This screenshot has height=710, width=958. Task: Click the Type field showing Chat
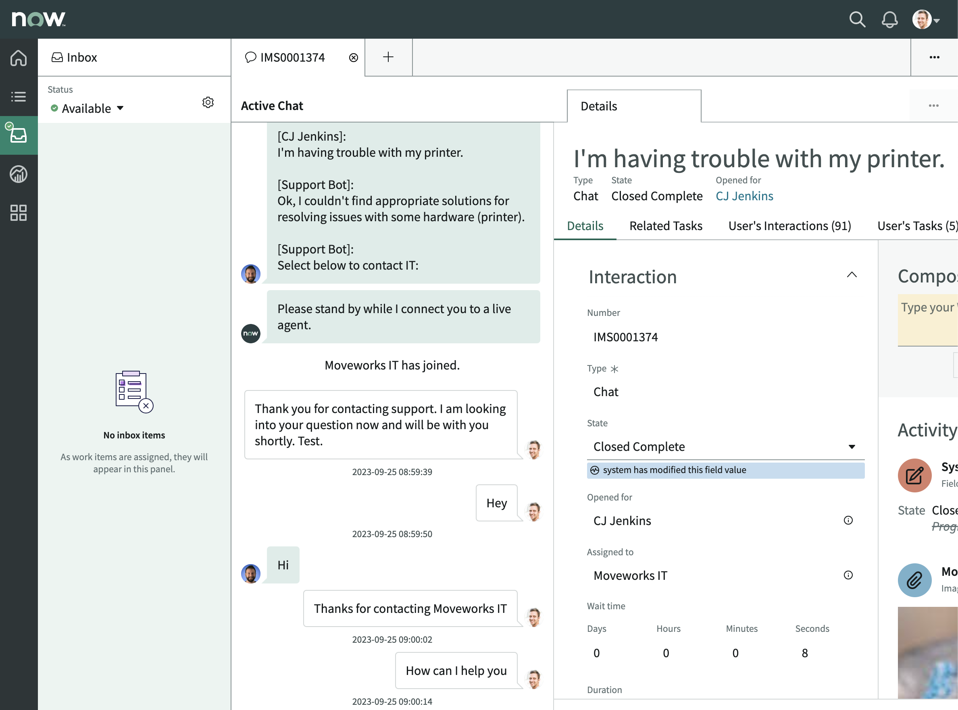(x=725, y=392)
